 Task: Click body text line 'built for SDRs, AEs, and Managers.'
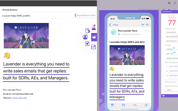click(x=36, y=78)
